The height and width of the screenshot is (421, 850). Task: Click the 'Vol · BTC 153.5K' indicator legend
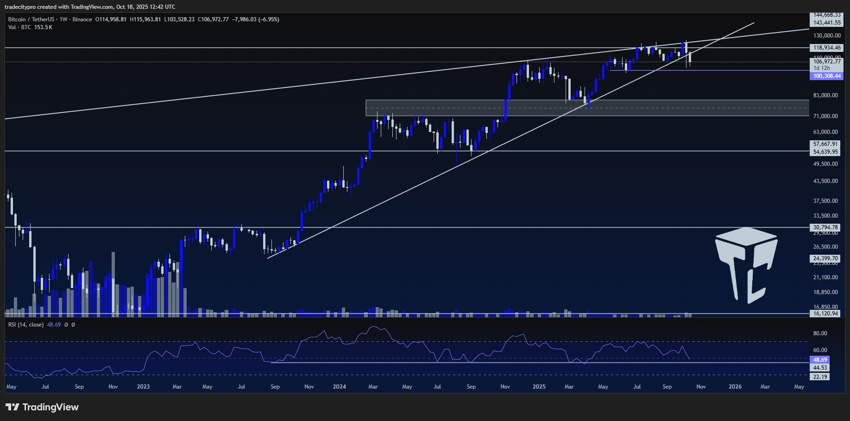pos(30,27)
